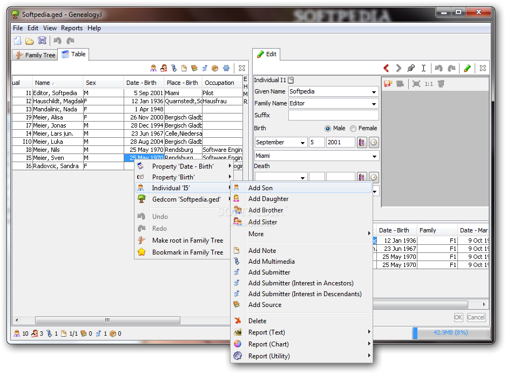Select the Male radio button
This screenshot has width=506, height=374.
coord(328,129)
